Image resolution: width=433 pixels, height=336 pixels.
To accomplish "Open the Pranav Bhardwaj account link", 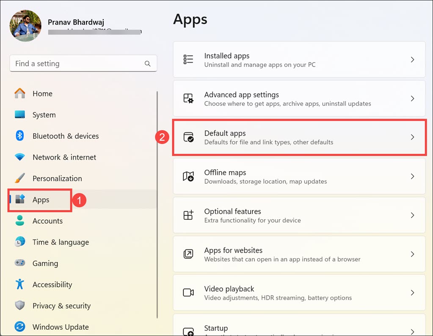I will [76, 22].
